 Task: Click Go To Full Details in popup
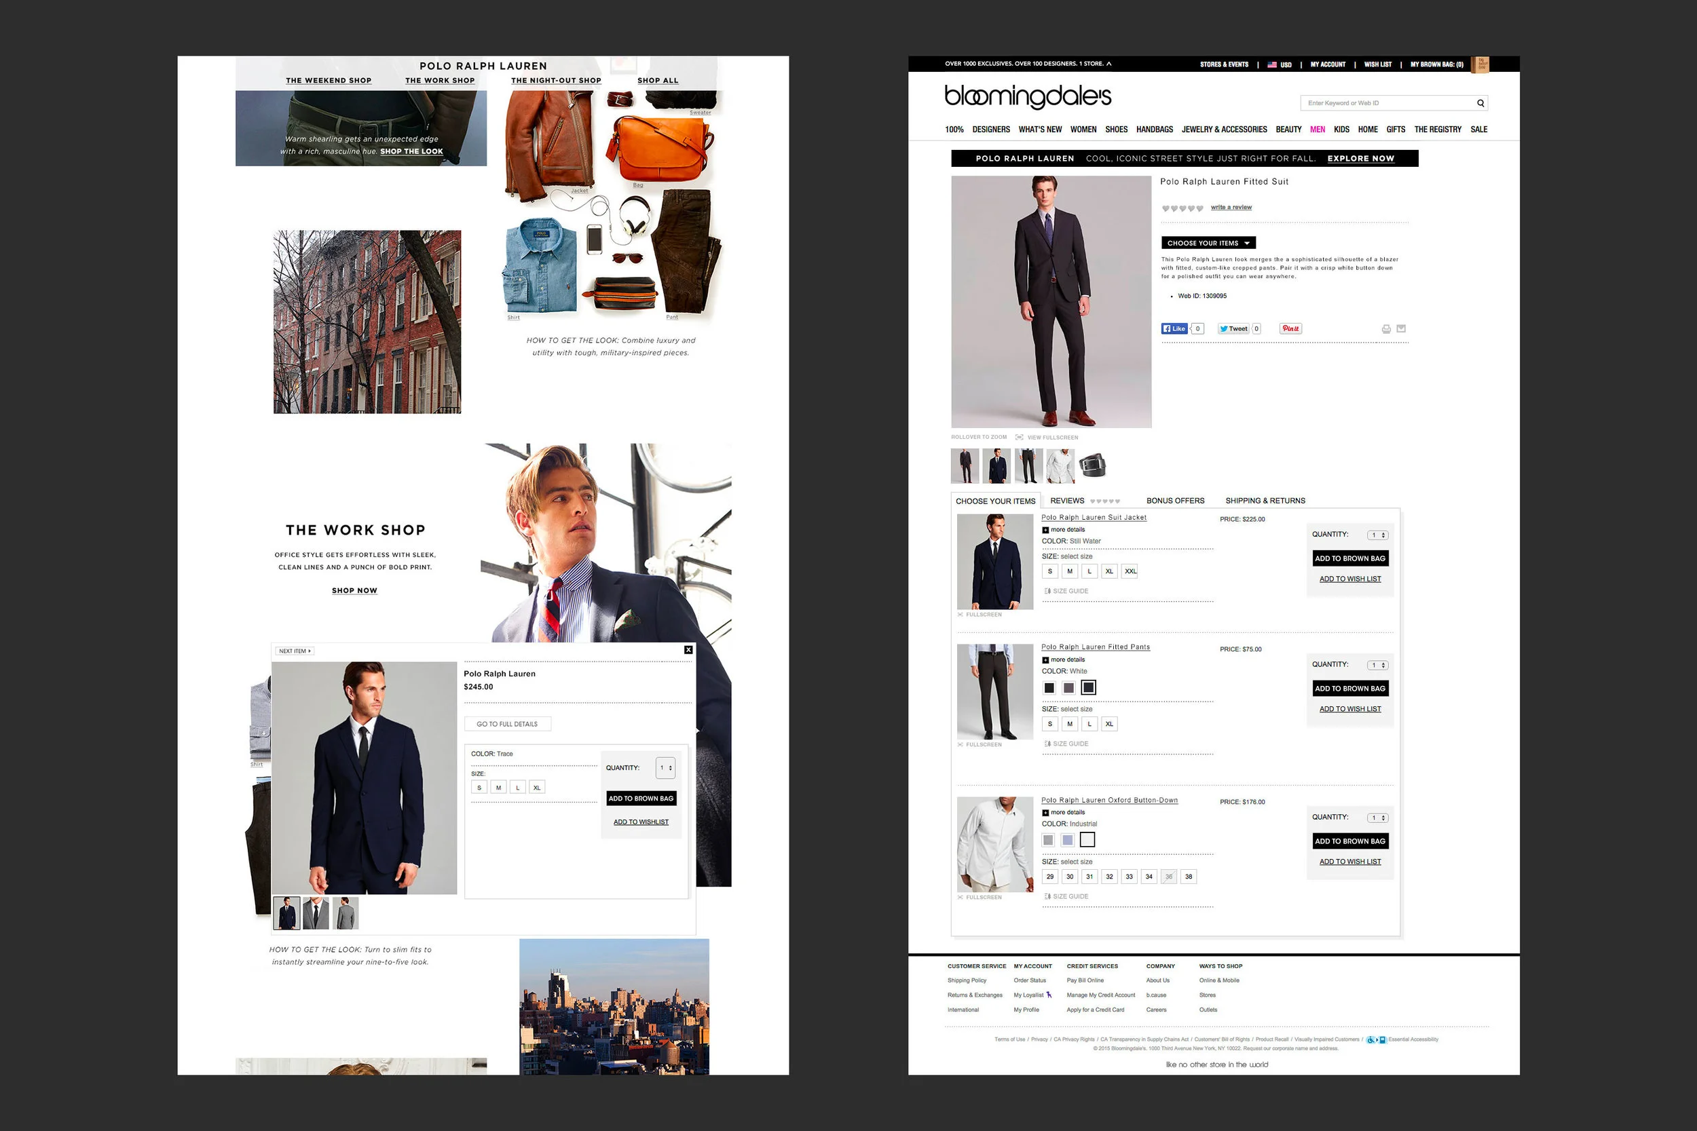tap(507, 724)
